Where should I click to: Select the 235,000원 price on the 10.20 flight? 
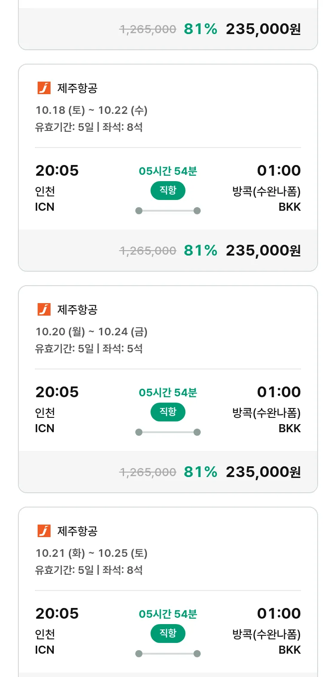click(263, 472)
